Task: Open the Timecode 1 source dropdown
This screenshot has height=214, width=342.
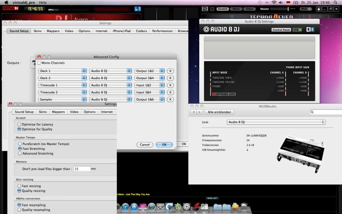Action: coord(62,85)
